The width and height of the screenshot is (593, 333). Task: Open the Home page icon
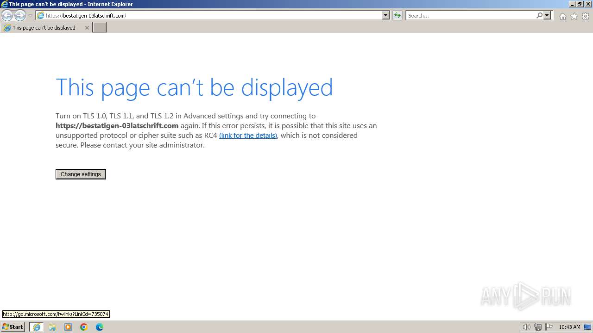pos(562,16)
